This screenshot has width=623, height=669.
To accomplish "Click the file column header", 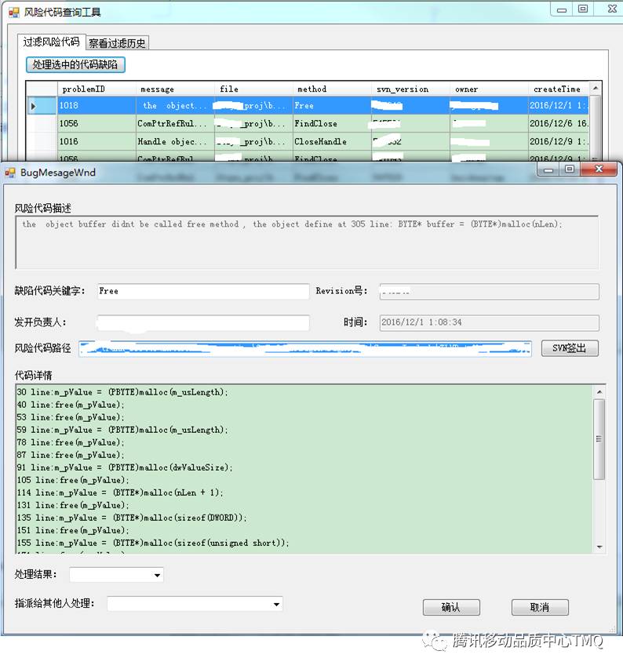I will tap(254, 89).
